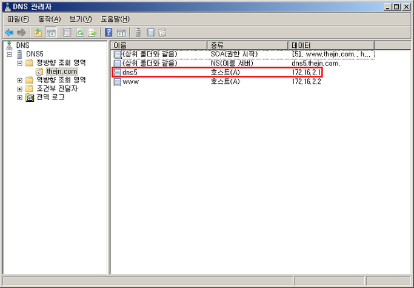Maximize the DNS 관리자 window
The height and width of the screenshot is (288, 414).
point(396,7)
